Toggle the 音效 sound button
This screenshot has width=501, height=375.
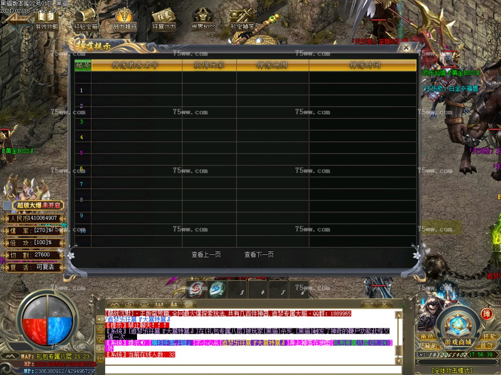tap(486, 346)
